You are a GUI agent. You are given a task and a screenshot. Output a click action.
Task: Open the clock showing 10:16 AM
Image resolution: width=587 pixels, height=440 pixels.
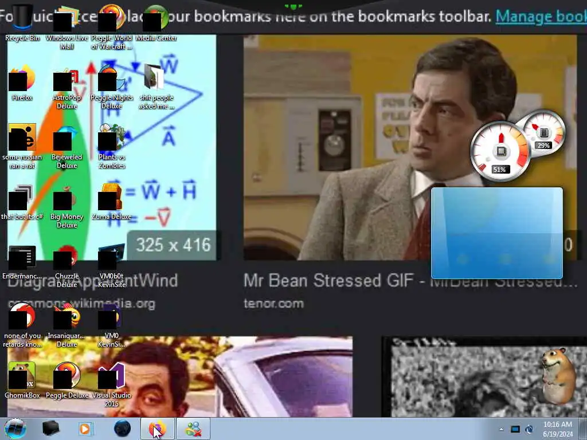557,429
